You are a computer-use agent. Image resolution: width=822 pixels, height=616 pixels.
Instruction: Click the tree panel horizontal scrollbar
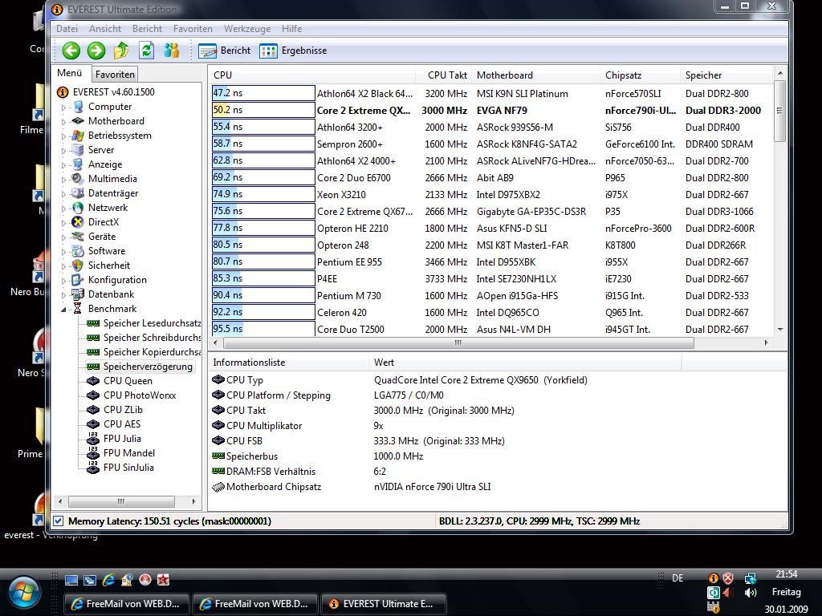[122, 502]
